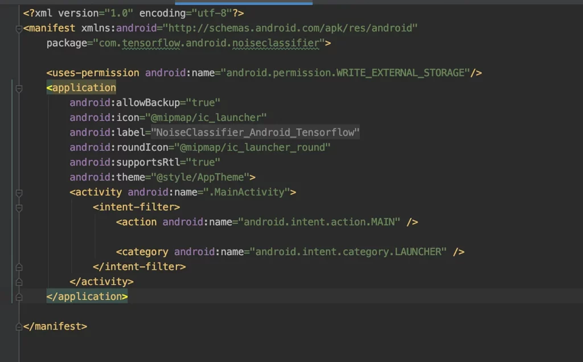Click the uses-permission tag name
583x362 pixels.
tap(96, 73)
